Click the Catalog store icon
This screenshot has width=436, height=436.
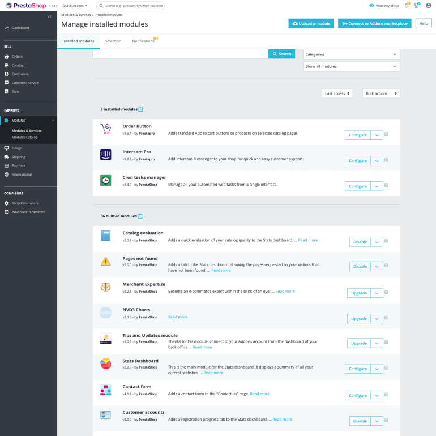7,65
